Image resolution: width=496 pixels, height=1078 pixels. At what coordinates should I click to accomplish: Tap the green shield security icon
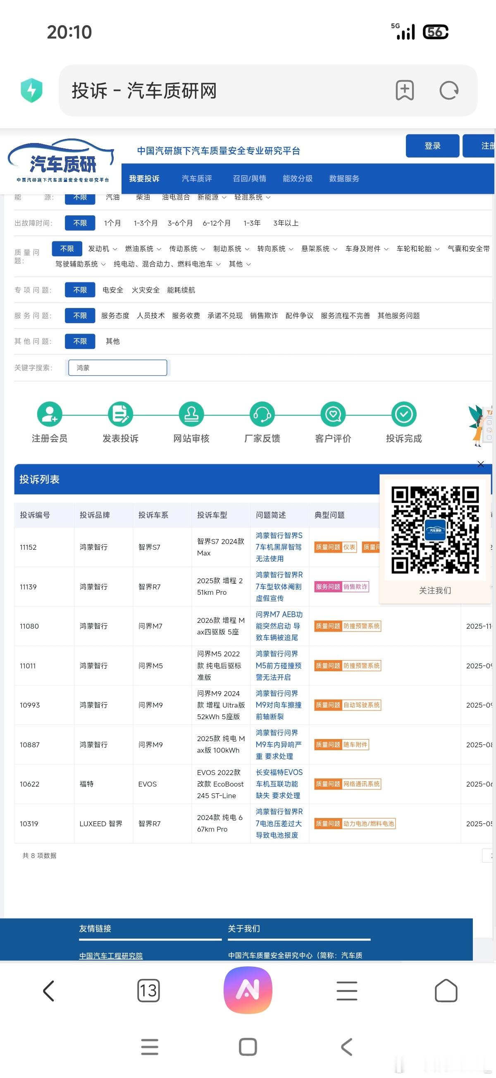pyautogui.click(x=31, y=91)
